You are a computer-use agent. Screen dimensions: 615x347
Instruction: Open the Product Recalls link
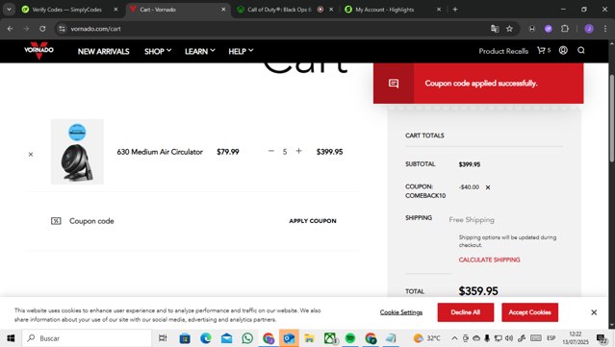coord(503,51)
